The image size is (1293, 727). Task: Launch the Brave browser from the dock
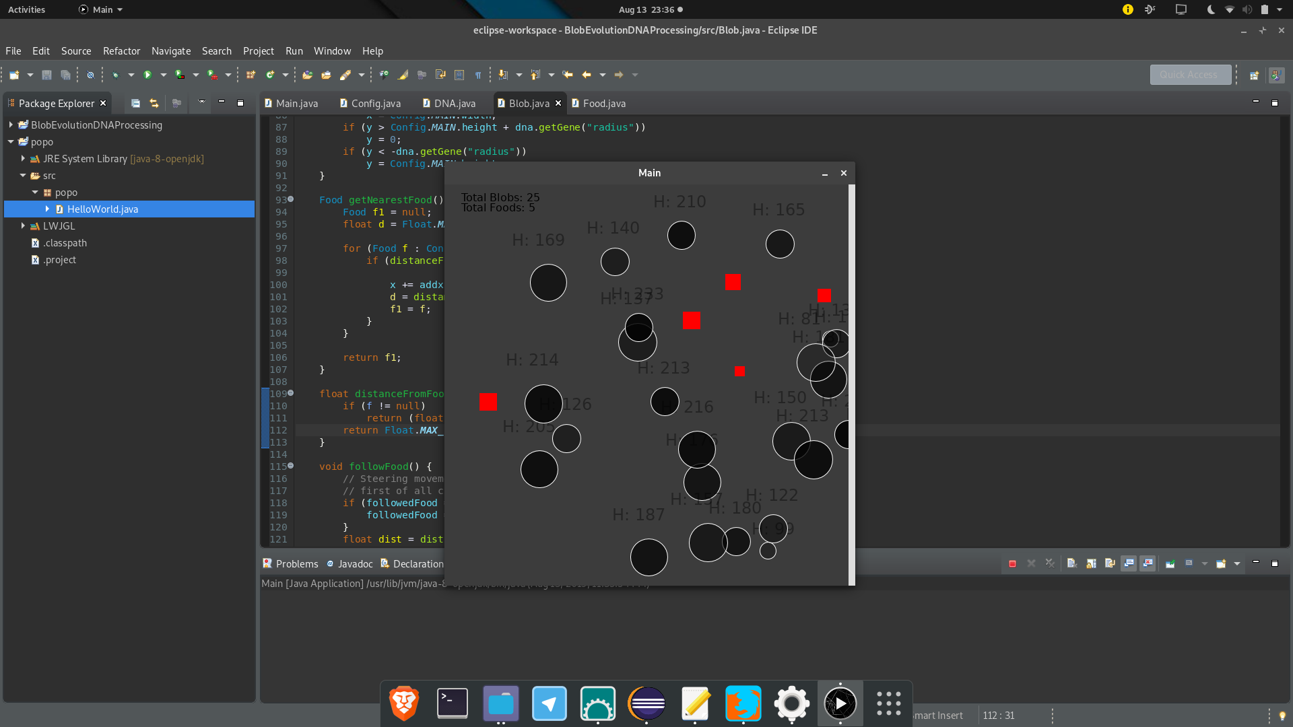tap(403, 703)
